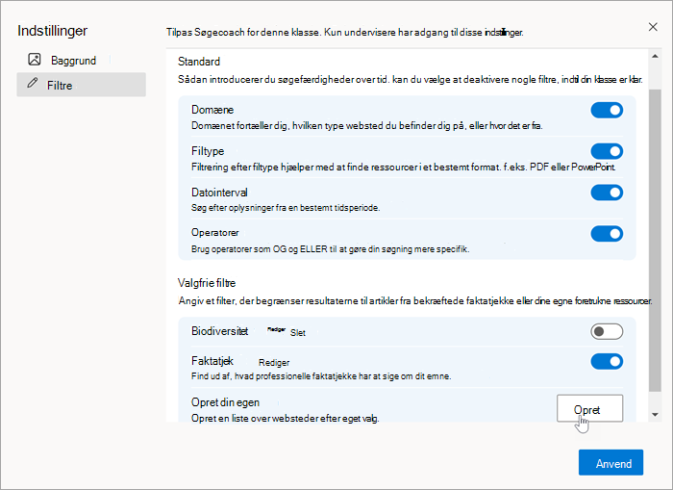Click the Opret din egen label
This screenshot has width=673, height=490.
[225, 402]
